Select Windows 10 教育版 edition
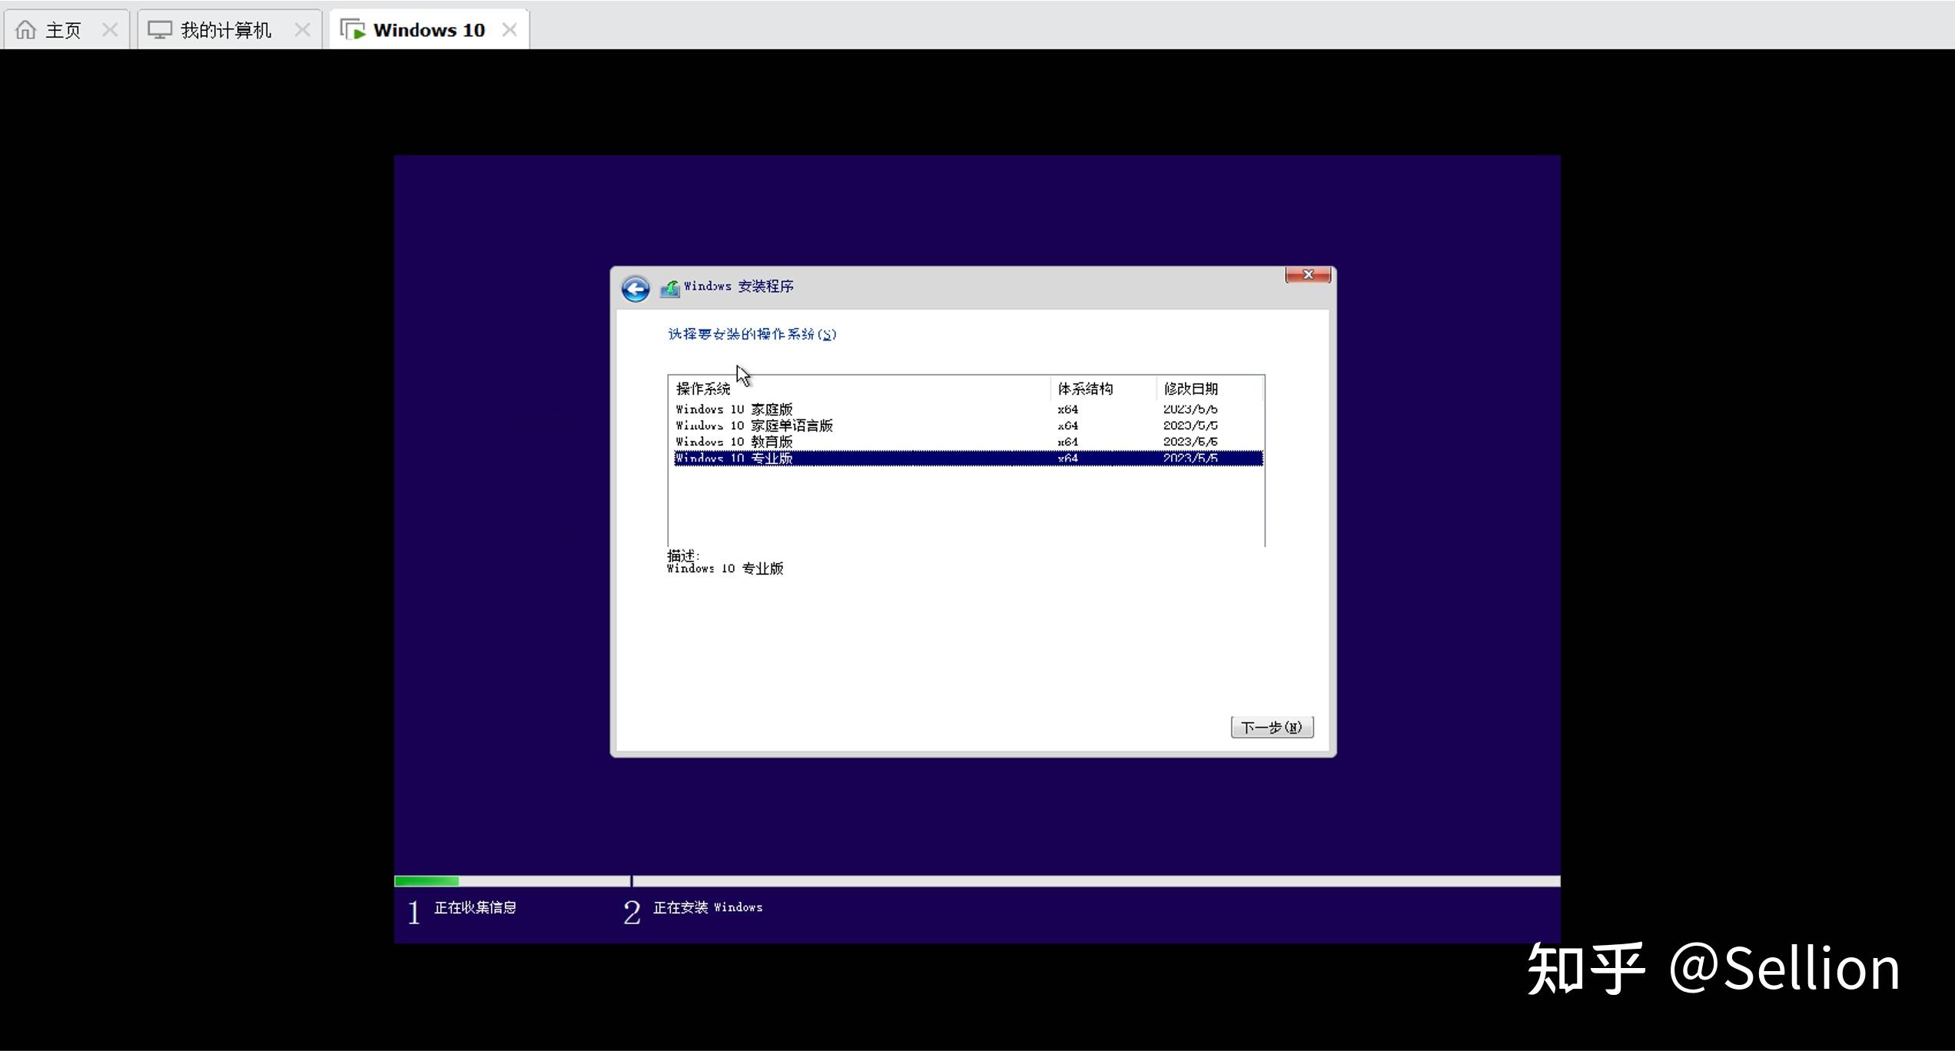Screen dimensions: 1955x1051 732,442
